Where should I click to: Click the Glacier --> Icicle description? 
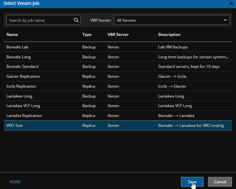click(172, 76)
